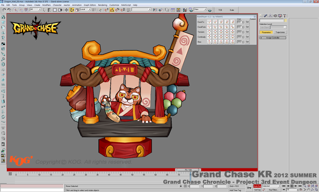Open the Local reference coordinate dropdown
The width and height of the screenshot is (319, 192).
coord(85,9)
